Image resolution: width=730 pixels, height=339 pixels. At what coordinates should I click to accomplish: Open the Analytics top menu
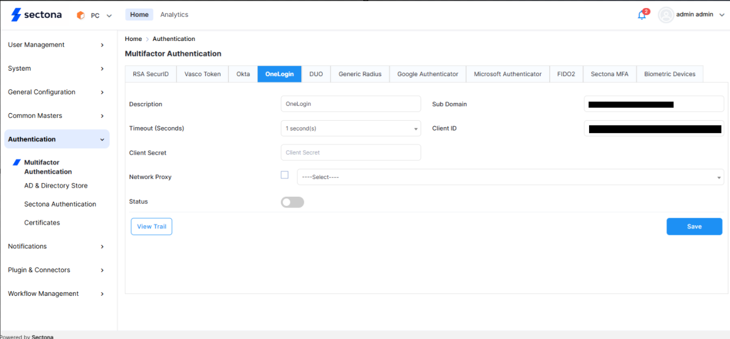pos(174,15)
